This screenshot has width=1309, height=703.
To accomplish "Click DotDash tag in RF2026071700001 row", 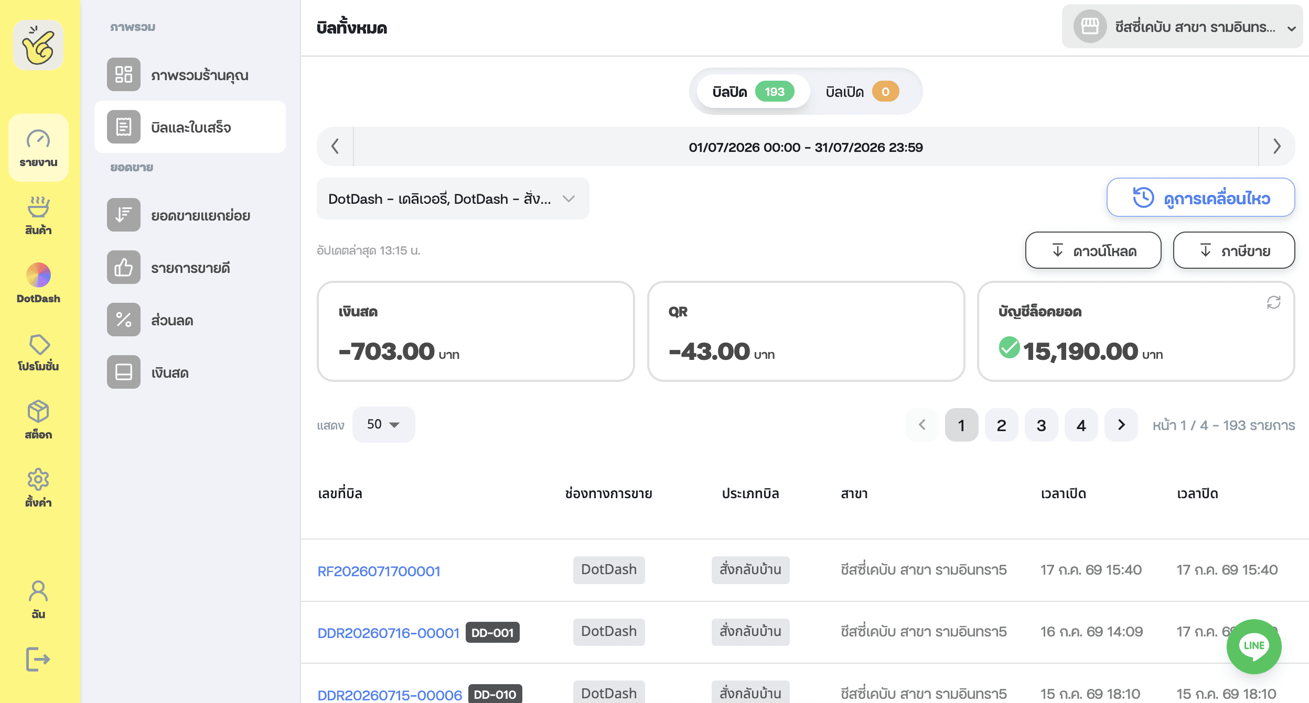I will 609,569.
